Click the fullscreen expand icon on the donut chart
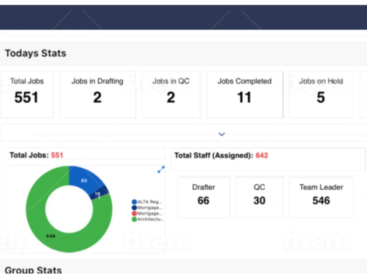This screenshot has height=275, width=367. (x=160, y=169)
